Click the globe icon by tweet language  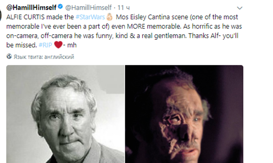(9, 57)
